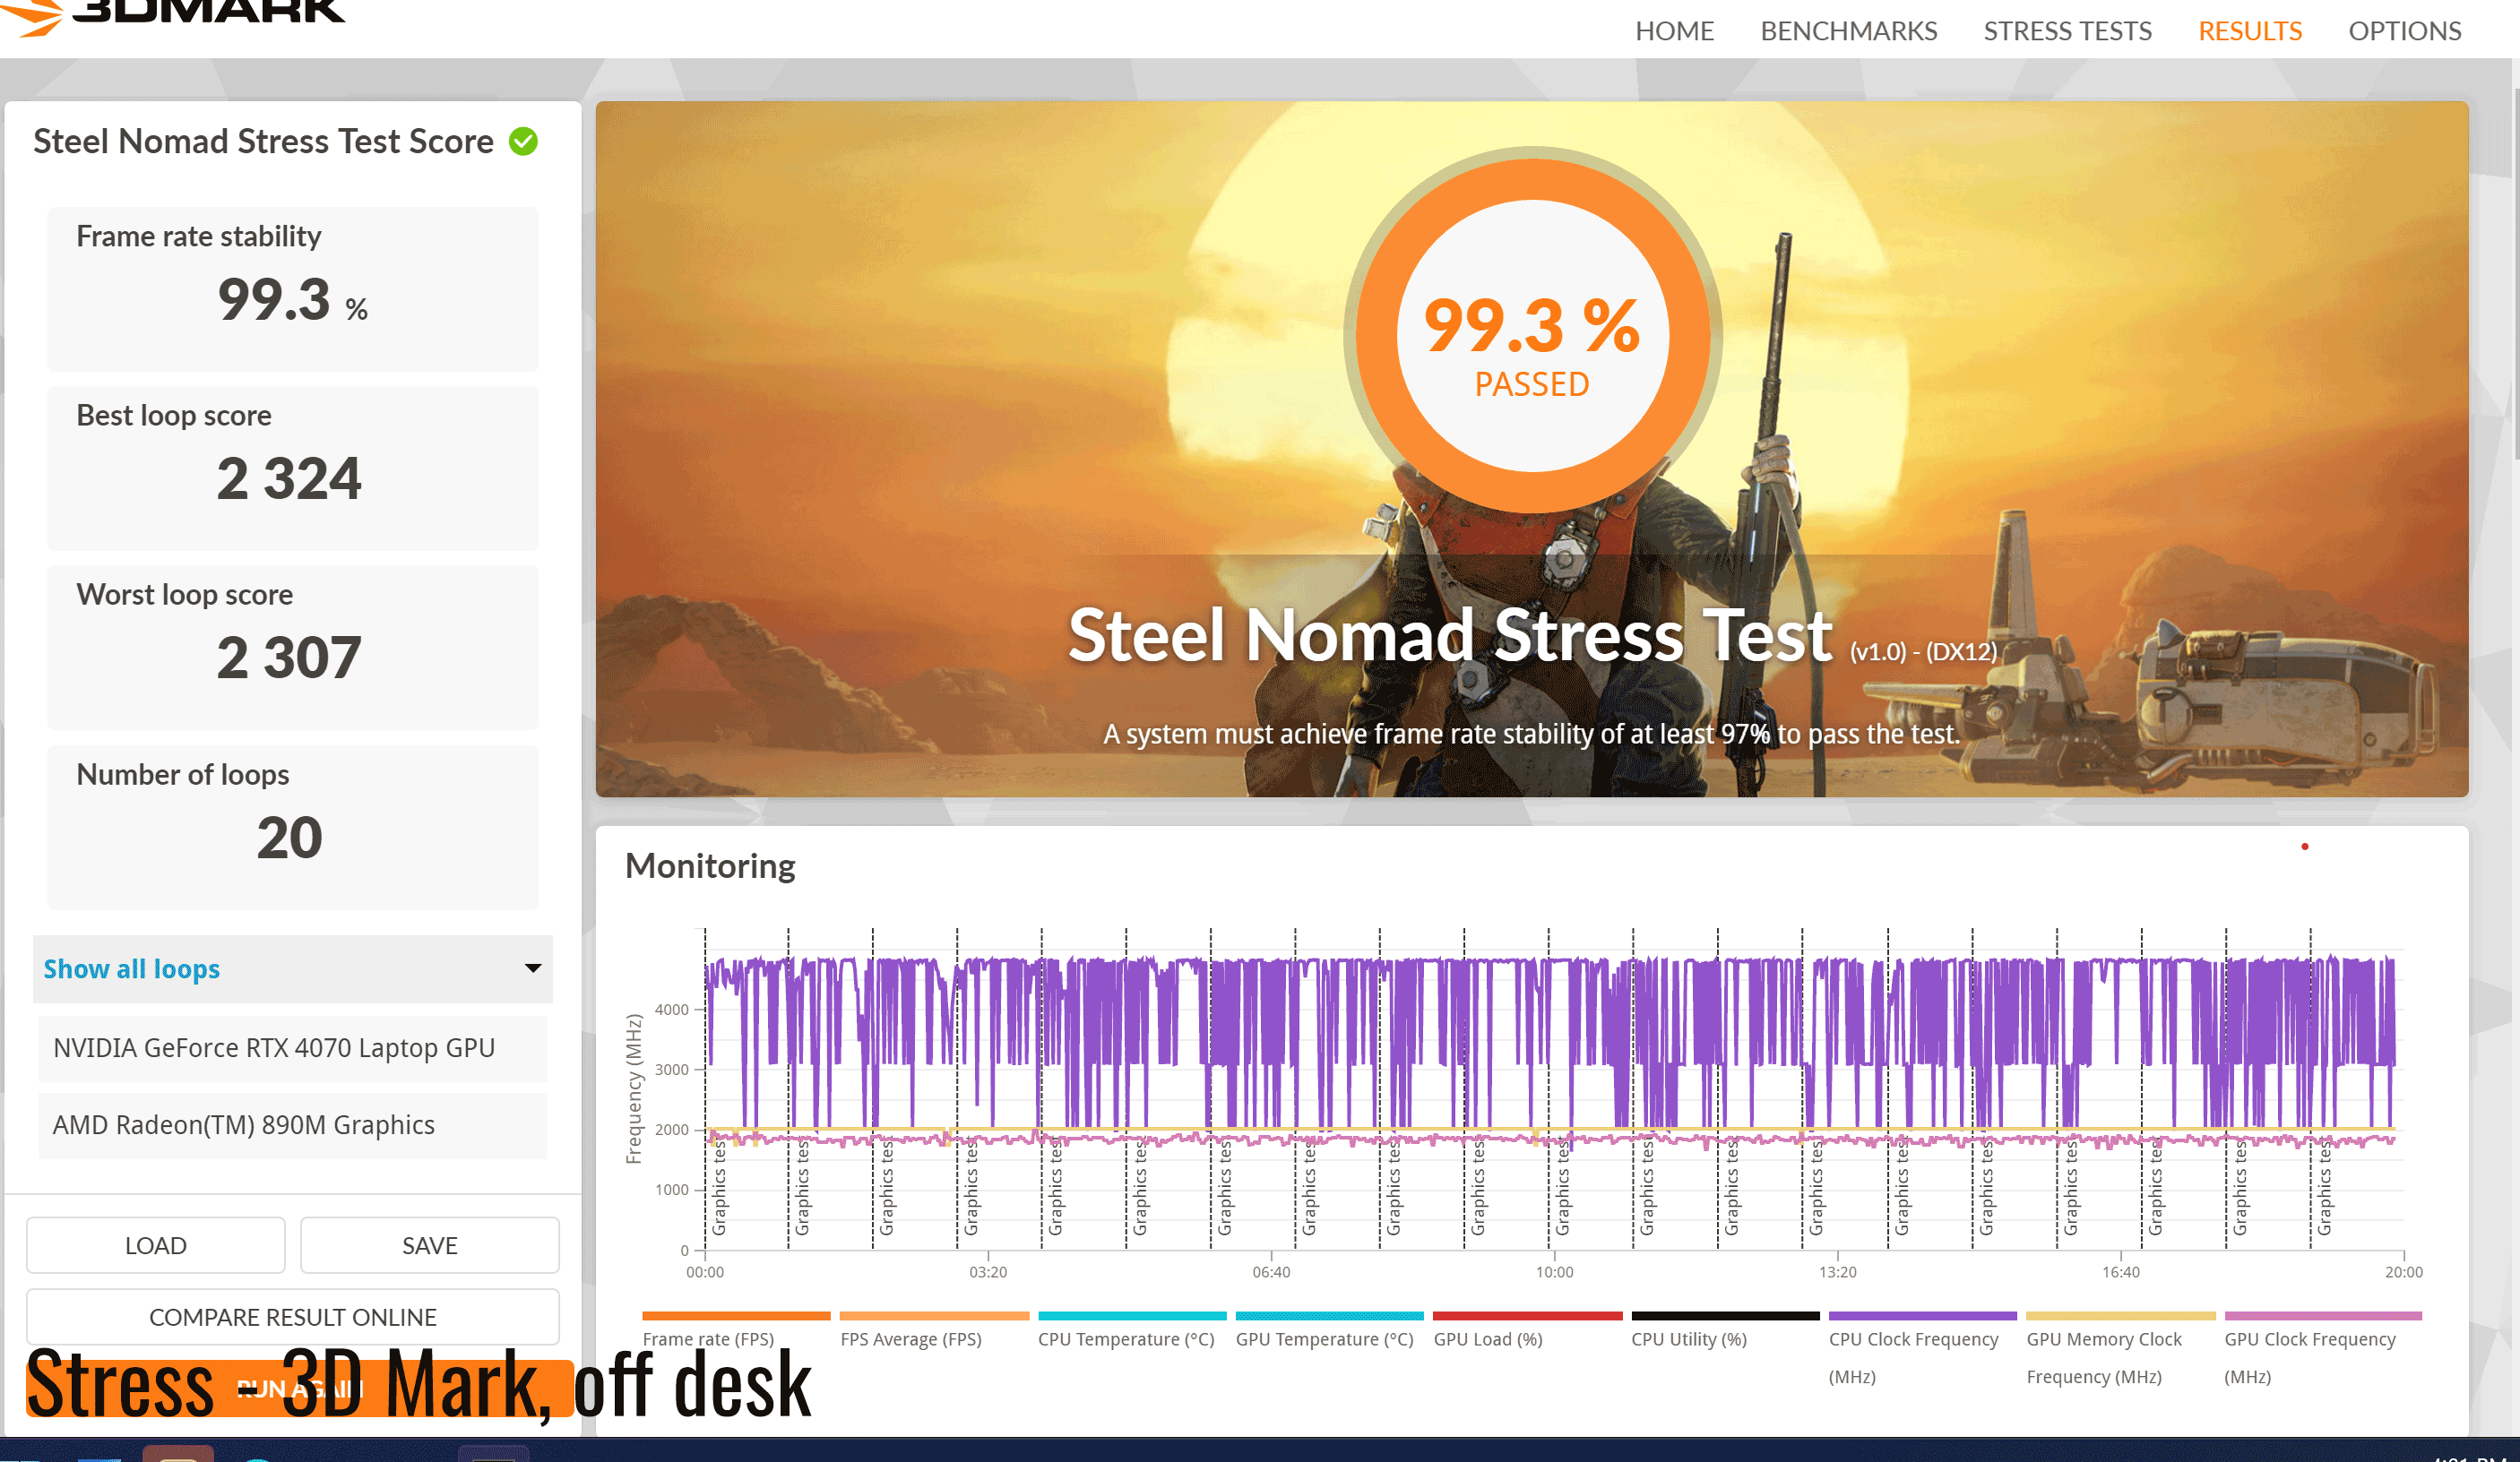Toggle FPS Average (FPS) legend swatch

(934, 1316)
